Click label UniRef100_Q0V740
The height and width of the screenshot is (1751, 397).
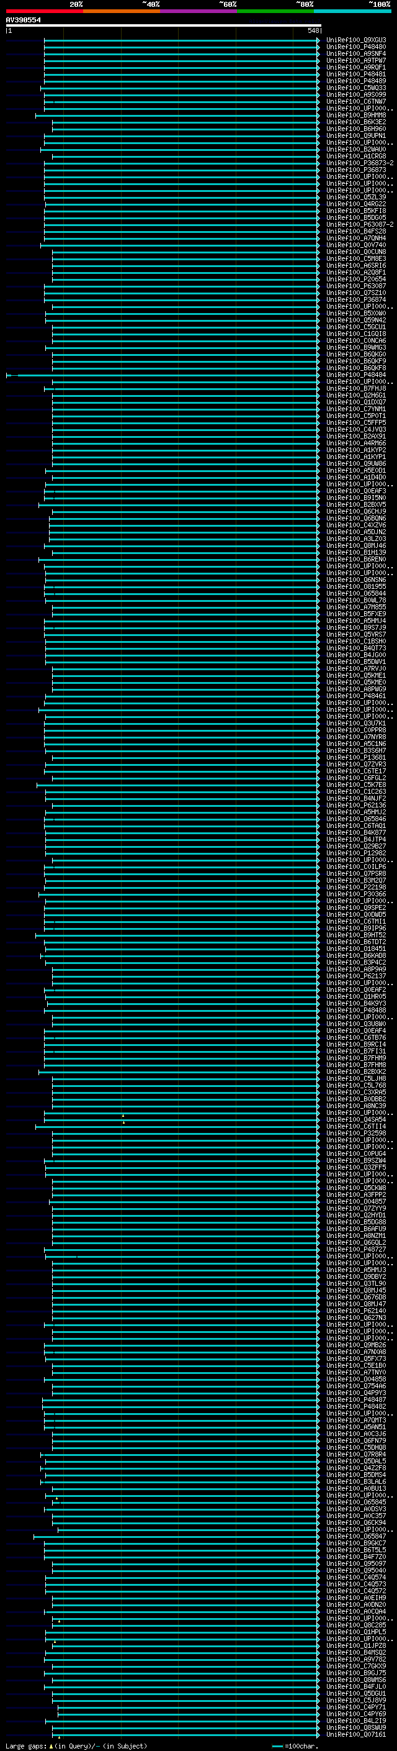click(356, 245)
